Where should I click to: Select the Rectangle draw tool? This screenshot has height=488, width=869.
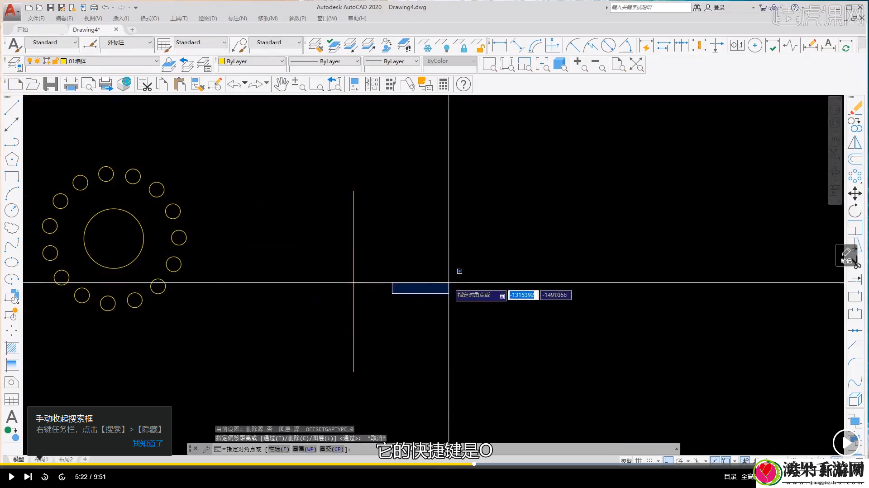coord(12,176)
